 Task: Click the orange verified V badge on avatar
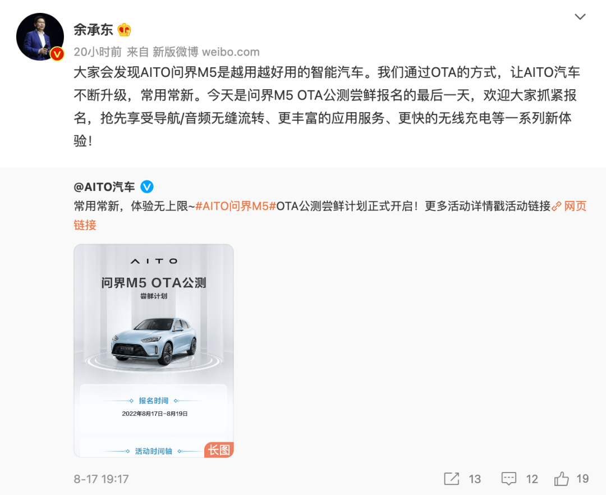click(57, 54)
